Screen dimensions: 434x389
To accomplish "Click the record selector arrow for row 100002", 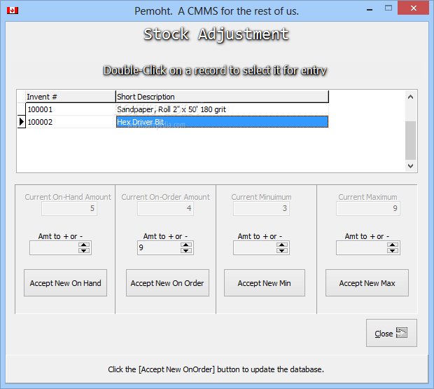I will point(21,122).
